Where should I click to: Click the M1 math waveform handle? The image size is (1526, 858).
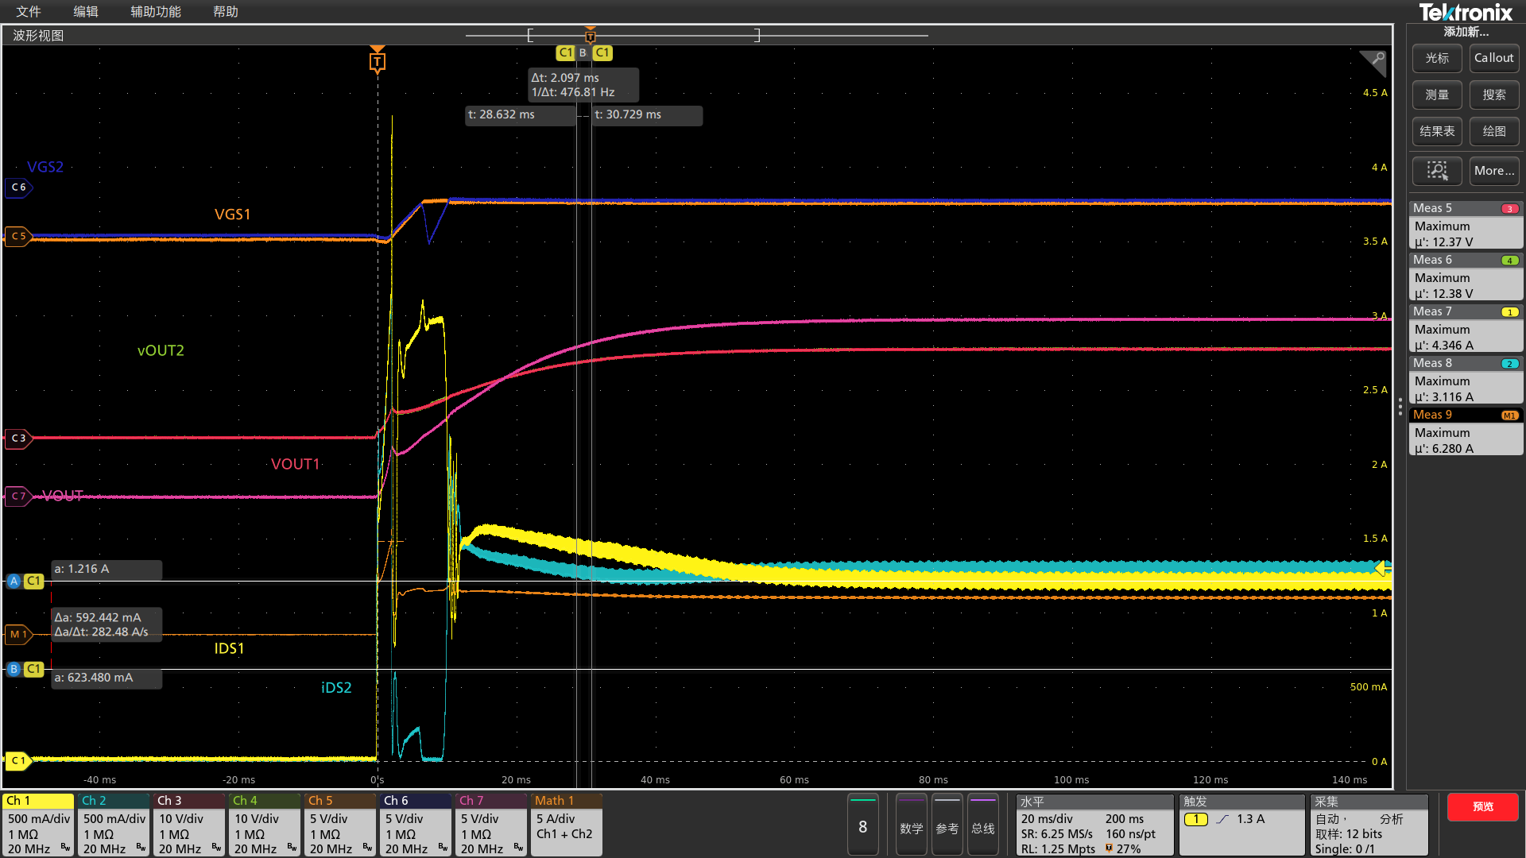pyautogui.click(x=17, y=634)
